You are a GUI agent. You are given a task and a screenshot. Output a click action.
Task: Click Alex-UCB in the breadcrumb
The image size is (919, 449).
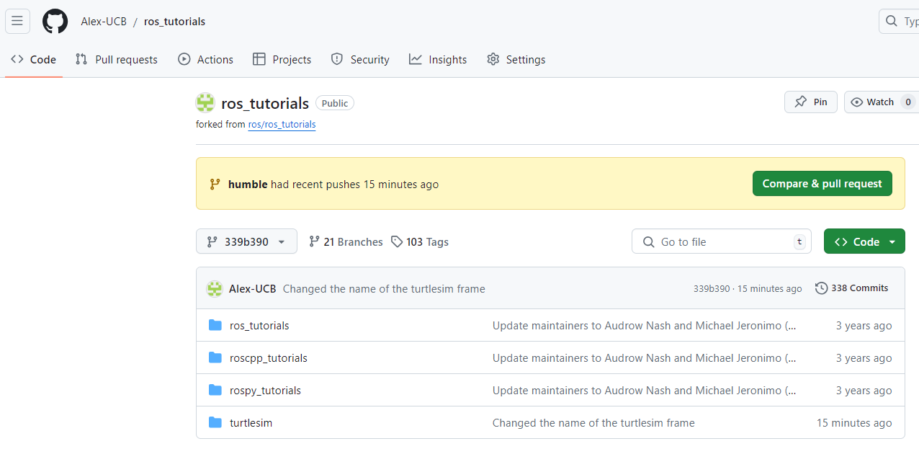pyautogui.click(x=104, y=21)
